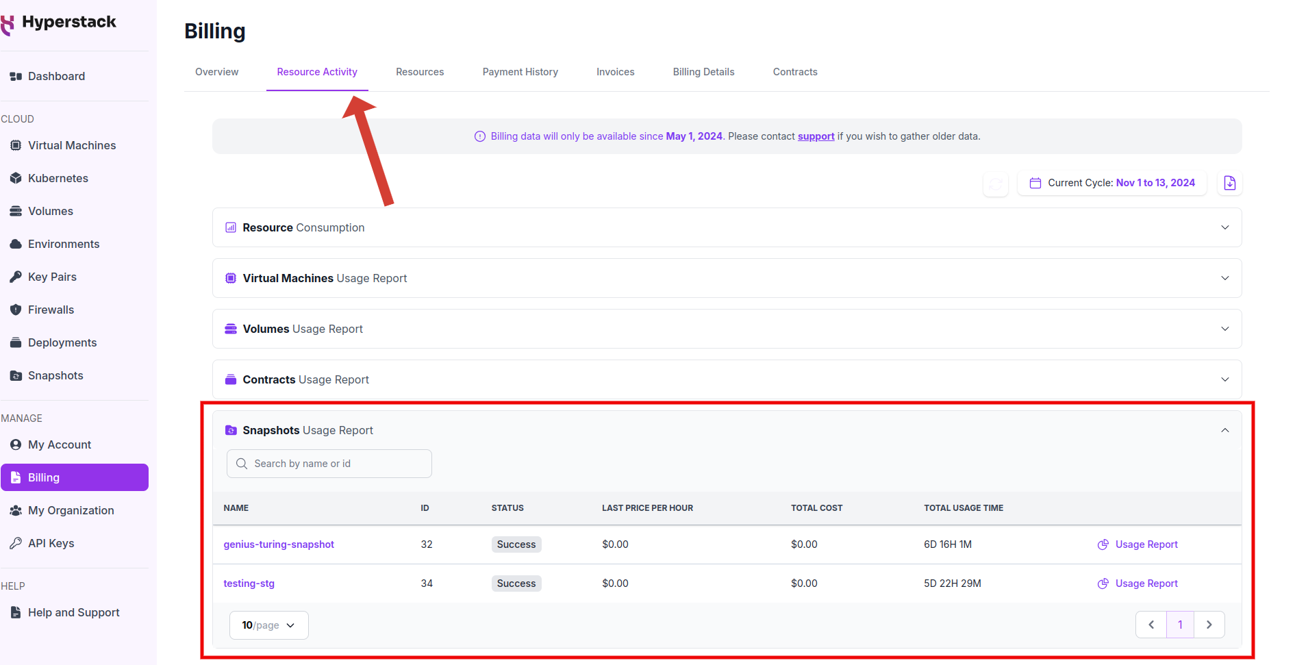The height and width of the screenshot is (665, 1295).
Task: Click the Firewalls shield icon
Action: (16, 310)
